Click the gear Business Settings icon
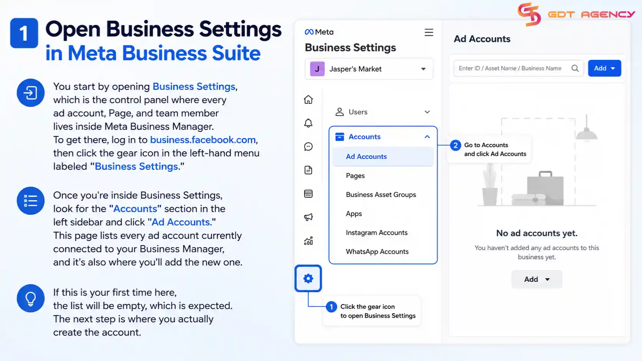Viewport: 642px width, 361px height. (x=308, y=279)
